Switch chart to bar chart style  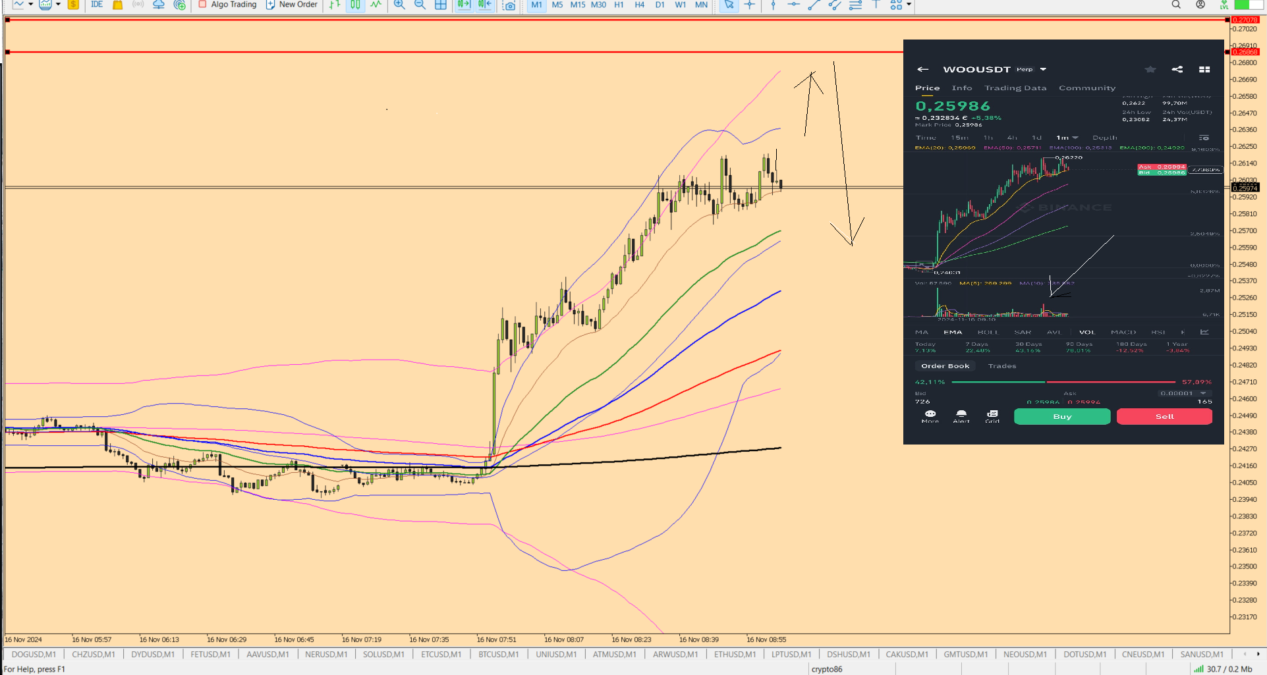(335, 5)
